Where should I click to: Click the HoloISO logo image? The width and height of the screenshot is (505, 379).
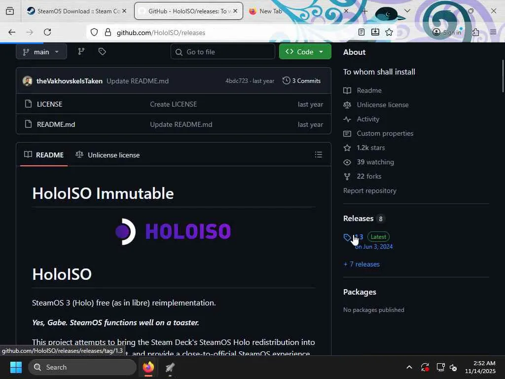[x=173, y=231]
